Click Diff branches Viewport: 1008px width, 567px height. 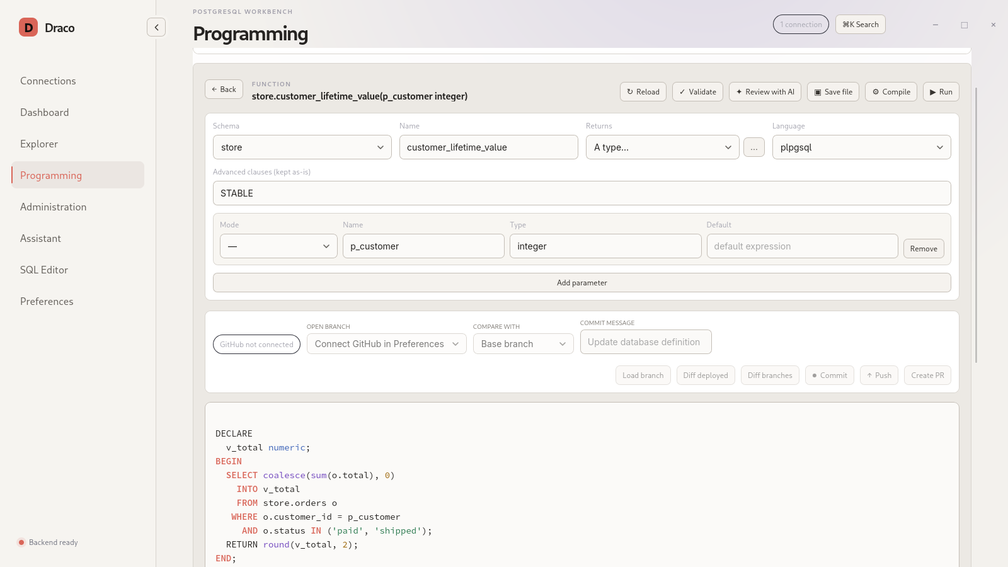[x=770, y=375]
